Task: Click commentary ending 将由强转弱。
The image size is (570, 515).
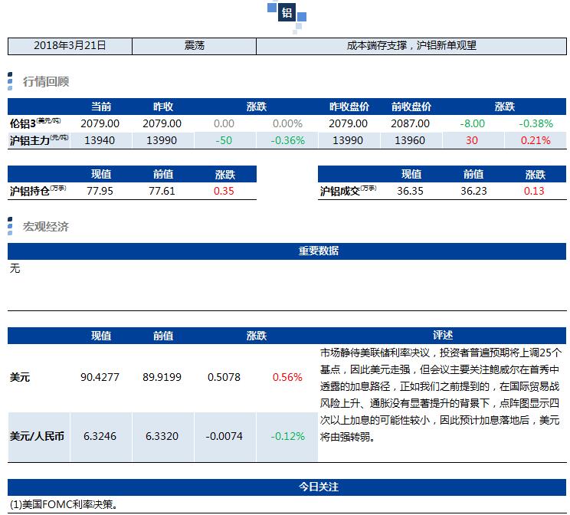Action: [x=348, y=437]
